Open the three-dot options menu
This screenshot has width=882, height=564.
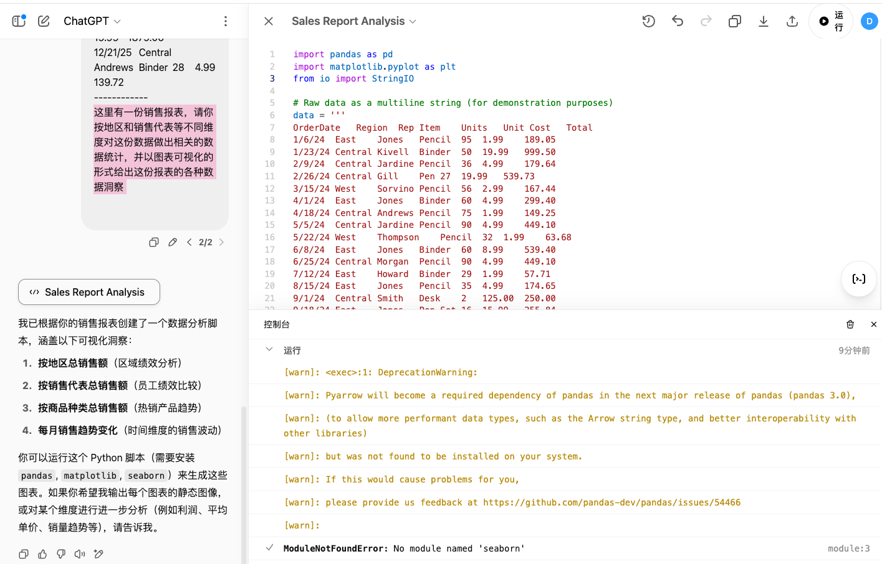pos(226,21)
